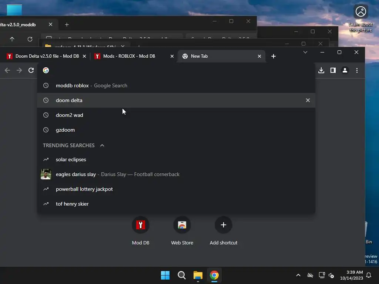Click Chrome icon in taskbar

pos(214,275)
